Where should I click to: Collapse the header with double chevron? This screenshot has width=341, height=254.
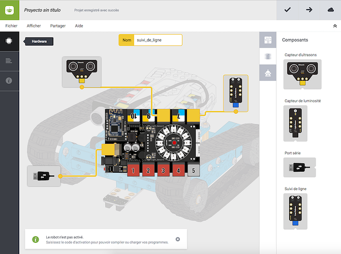tap(335, 26)
